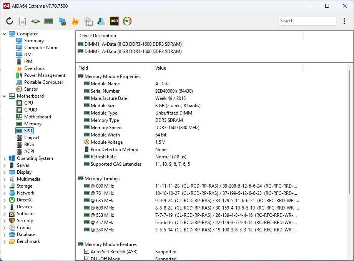Viewport: 354px width, 261px height.
Task: Select CPU under Motherboard
Action: pos(28,103)
